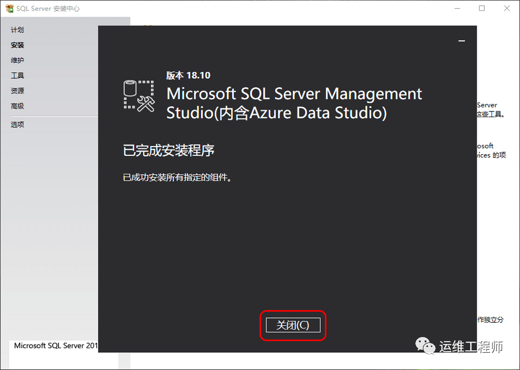Click the SQL Server 安装中心 title bar icon
Viewport: 520px width, 370px height.
[9, 8]
